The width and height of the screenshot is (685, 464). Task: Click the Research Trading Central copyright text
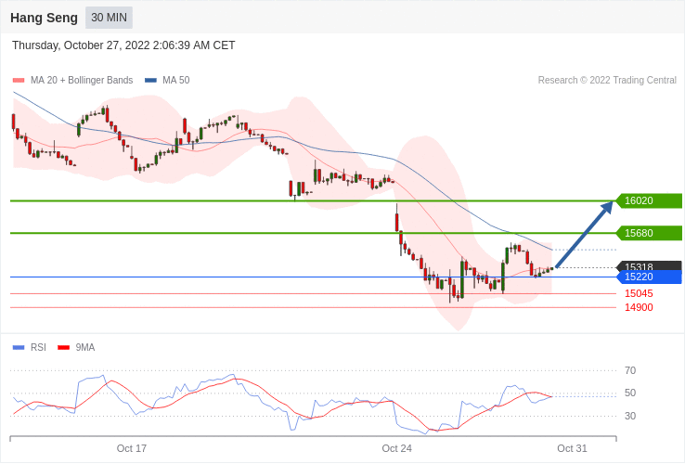(x=607, y=81)
